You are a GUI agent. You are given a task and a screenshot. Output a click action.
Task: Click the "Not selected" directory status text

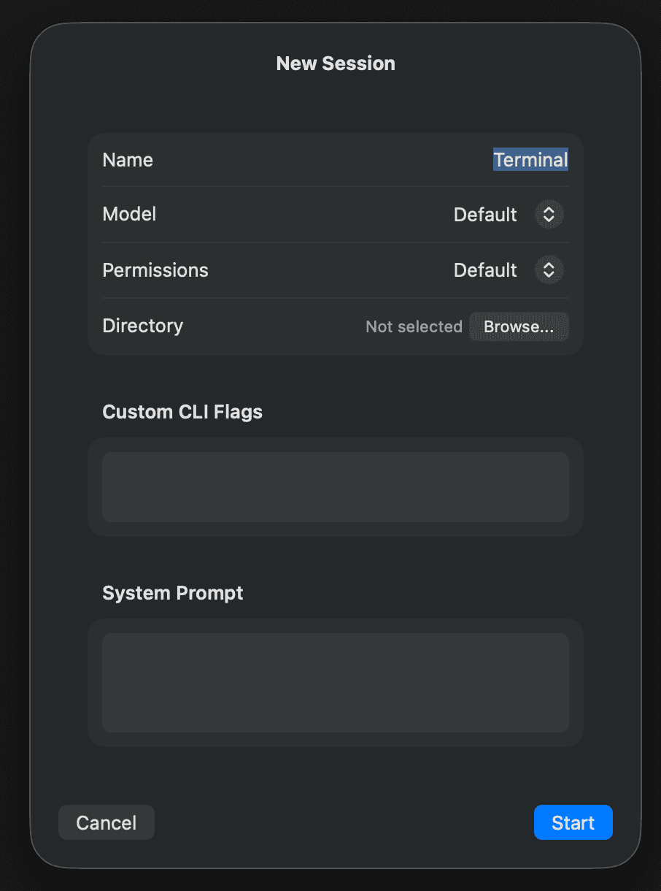tap(414, 326)
